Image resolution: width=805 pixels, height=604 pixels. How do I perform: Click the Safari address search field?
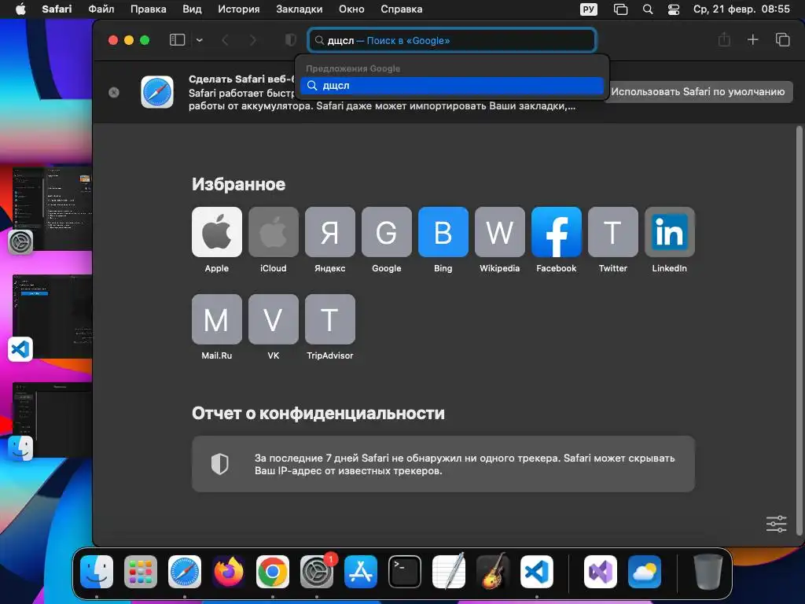click(x=452, y=40)
